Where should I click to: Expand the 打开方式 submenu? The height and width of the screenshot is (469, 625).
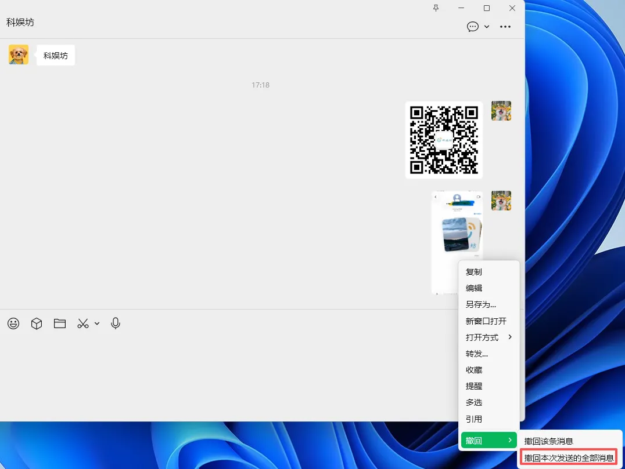point(489,337)
